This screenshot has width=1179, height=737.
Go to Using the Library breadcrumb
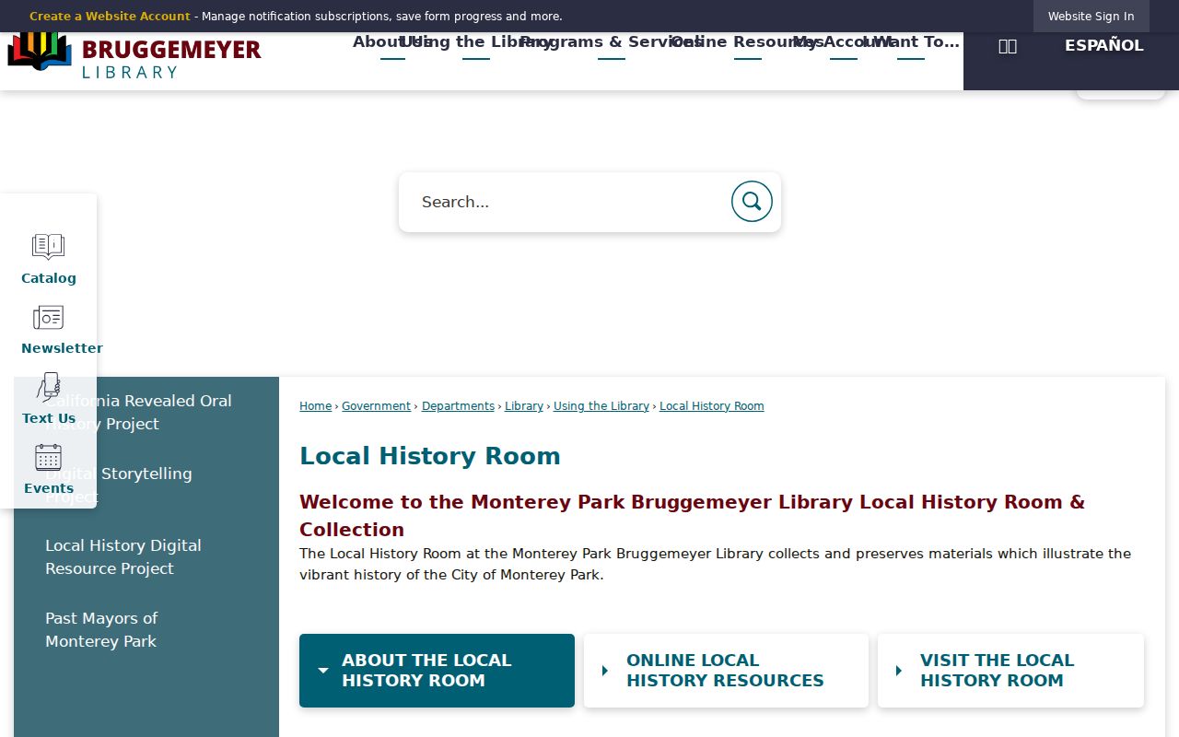pyautogui.click(x=601, y=406)
